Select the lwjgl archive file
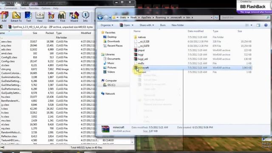Screen dimensions: 272x153 [x=139, y=55]
